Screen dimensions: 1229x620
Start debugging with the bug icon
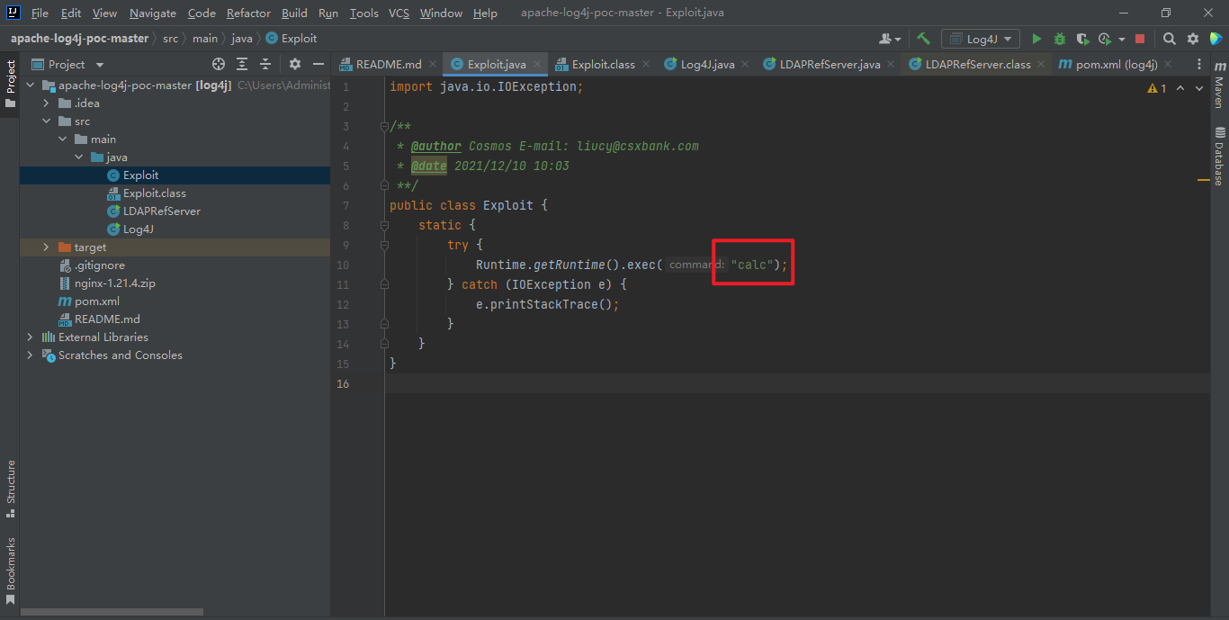[1060, 39]
